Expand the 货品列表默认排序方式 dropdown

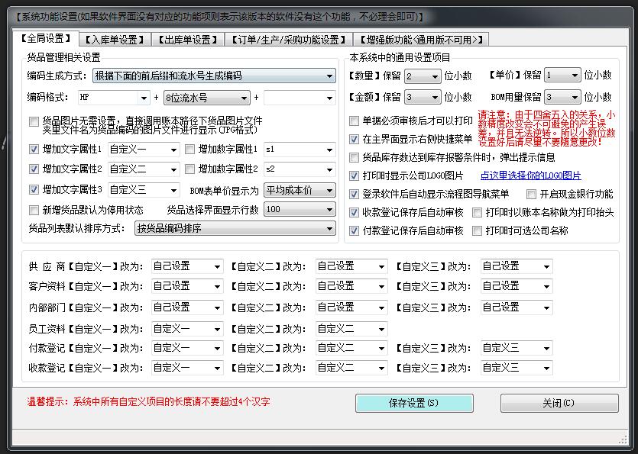pos(329,228)
